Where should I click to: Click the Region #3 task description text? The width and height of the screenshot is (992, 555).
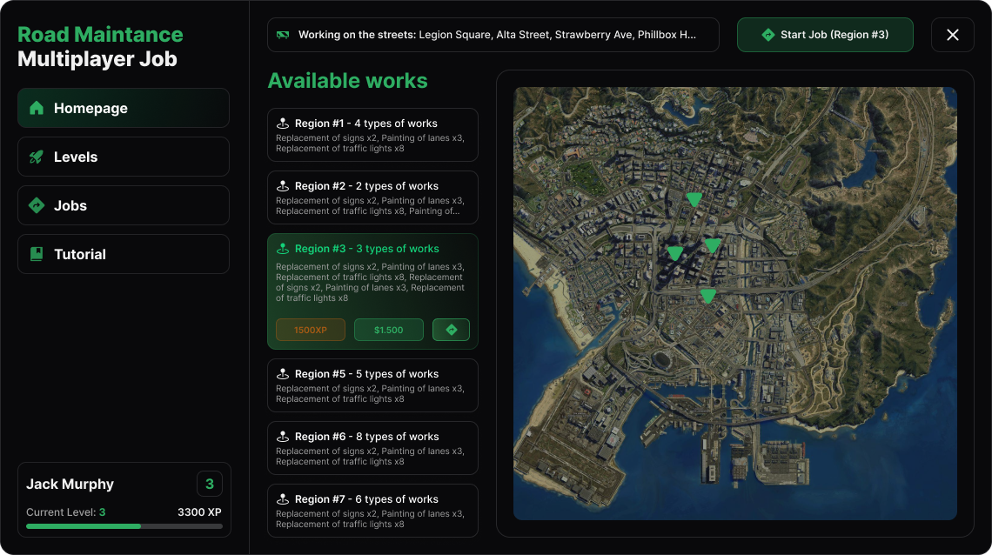pyautogui.click(x=370, y=282)
